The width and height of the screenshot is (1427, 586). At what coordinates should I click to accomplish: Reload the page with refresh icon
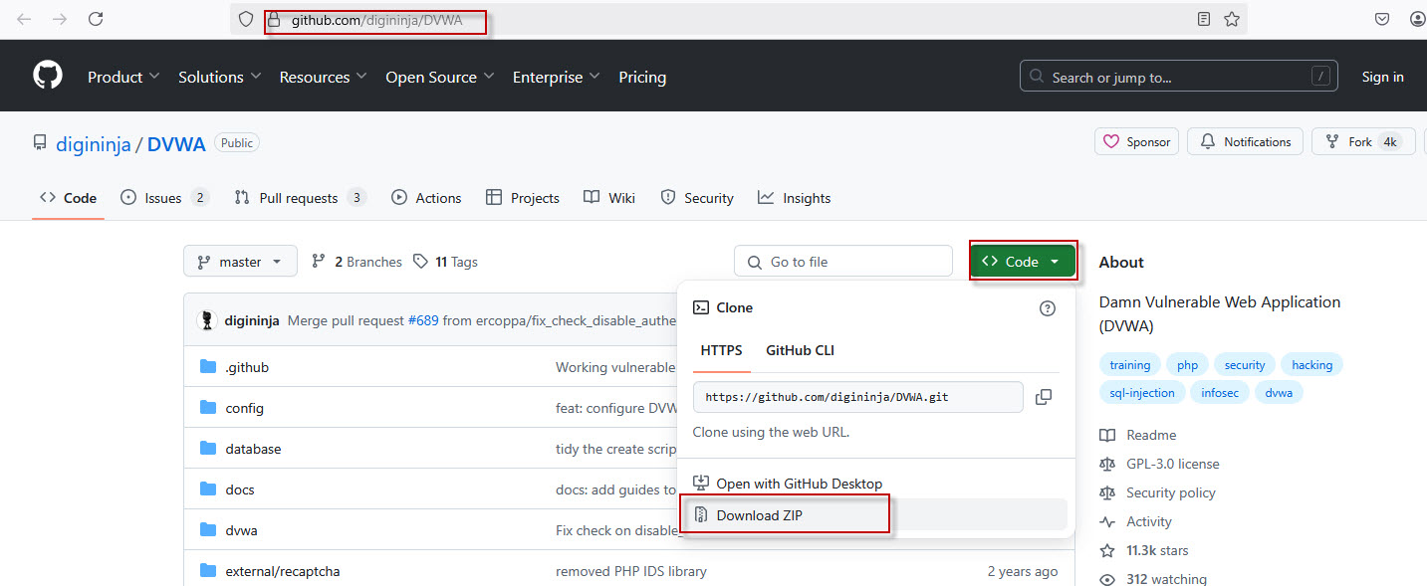pyautogui.click(x=96, y=19)
